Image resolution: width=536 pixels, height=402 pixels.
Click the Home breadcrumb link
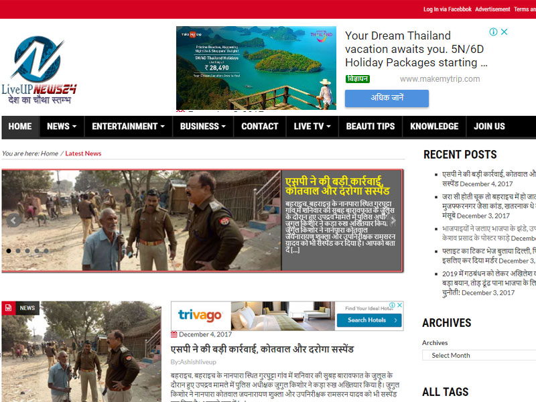point(49,153)
